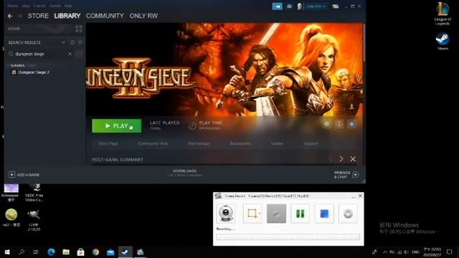
Task: Click the profile avatar in Steam header
Action: 300,6
